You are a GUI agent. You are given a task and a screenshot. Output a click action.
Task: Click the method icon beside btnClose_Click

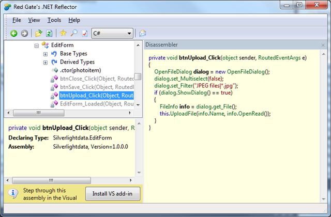(54, 79)
